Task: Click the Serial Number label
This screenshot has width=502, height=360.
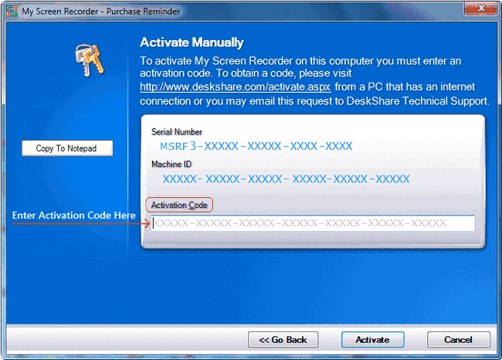Action: click(177, 132)
